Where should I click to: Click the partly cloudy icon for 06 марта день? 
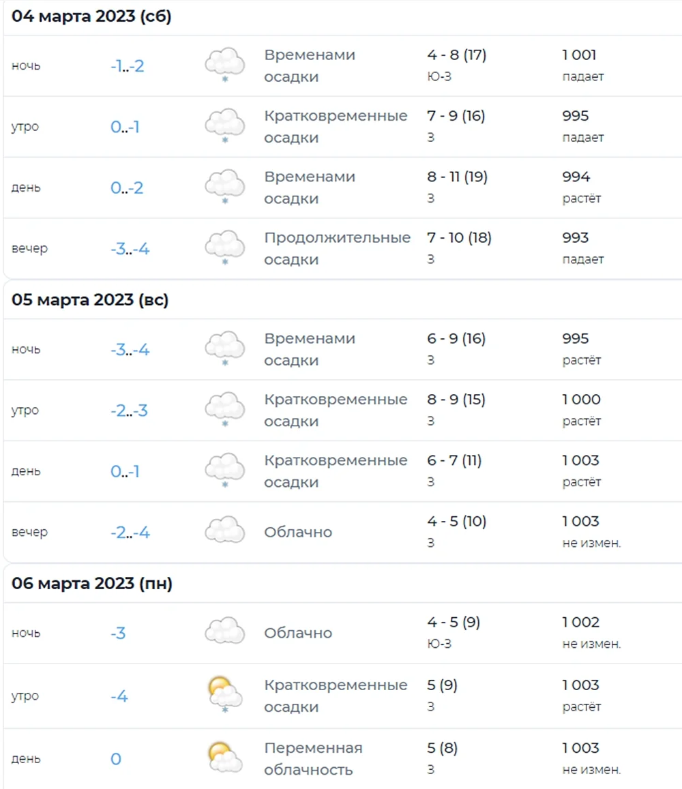point(224,758)
